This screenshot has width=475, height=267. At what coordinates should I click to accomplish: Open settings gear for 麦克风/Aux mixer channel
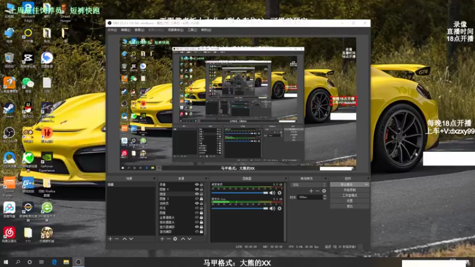(x=279, y=208)
